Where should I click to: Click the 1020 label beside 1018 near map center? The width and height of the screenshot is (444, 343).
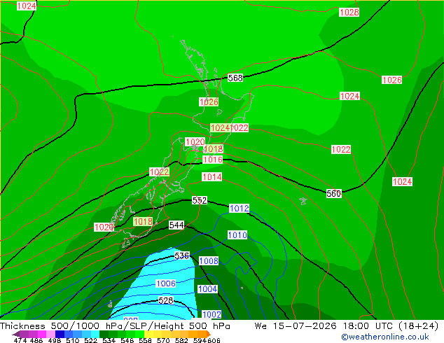[x=195, y=142]
